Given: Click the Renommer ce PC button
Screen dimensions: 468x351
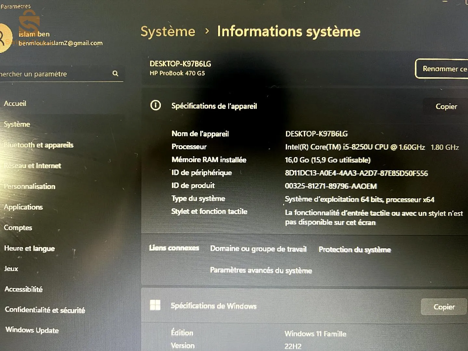Looking at the screenshot, I should click(x=442, y=69).
